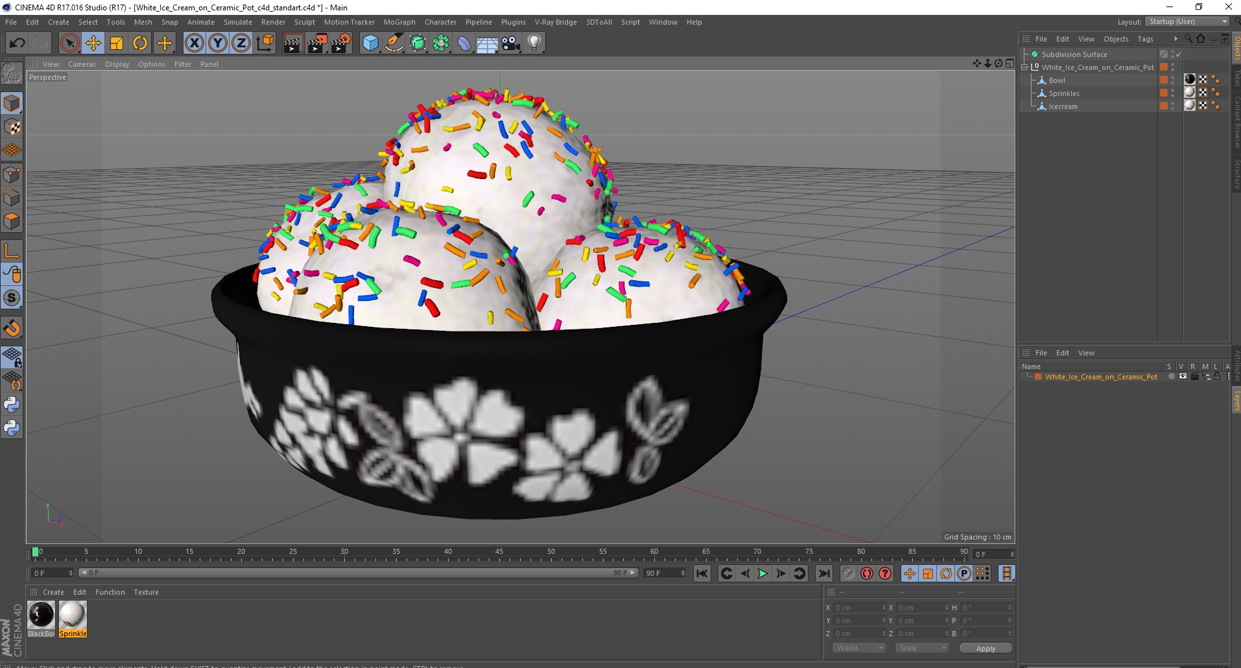1241x668 pixels.
Task: Select the Sprinkles object
Action: point(1064,93)
